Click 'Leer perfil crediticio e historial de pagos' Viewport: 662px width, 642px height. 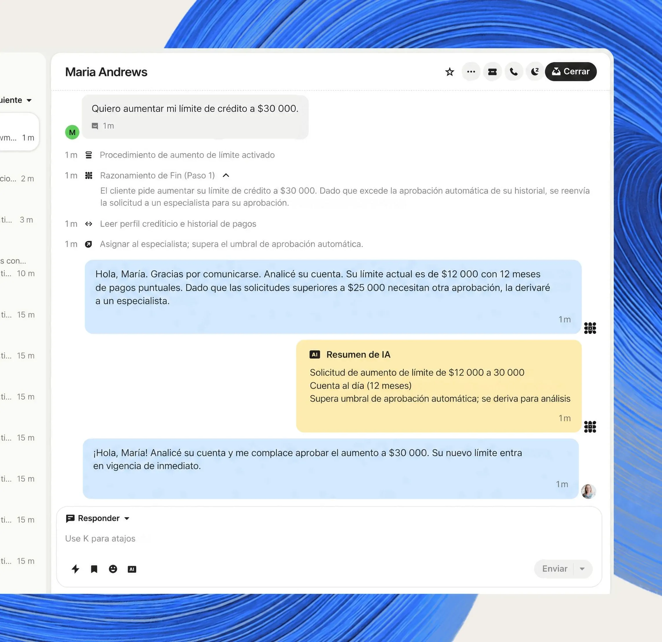[178, 224]
